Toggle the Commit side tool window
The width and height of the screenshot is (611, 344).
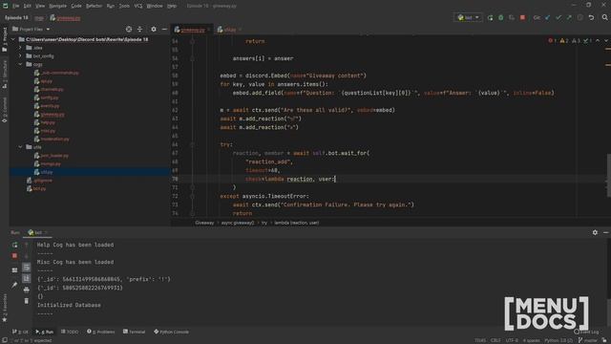coord(5,111)
